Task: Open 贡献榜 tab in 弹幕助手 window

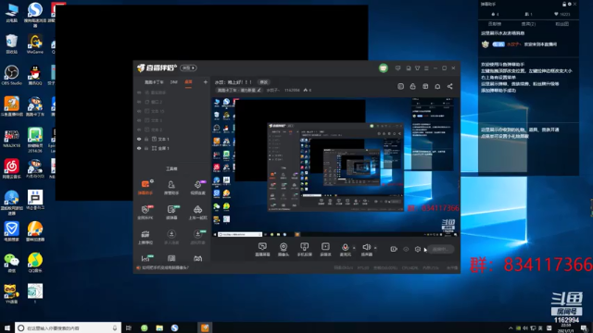Action: [x=495, y=24]
